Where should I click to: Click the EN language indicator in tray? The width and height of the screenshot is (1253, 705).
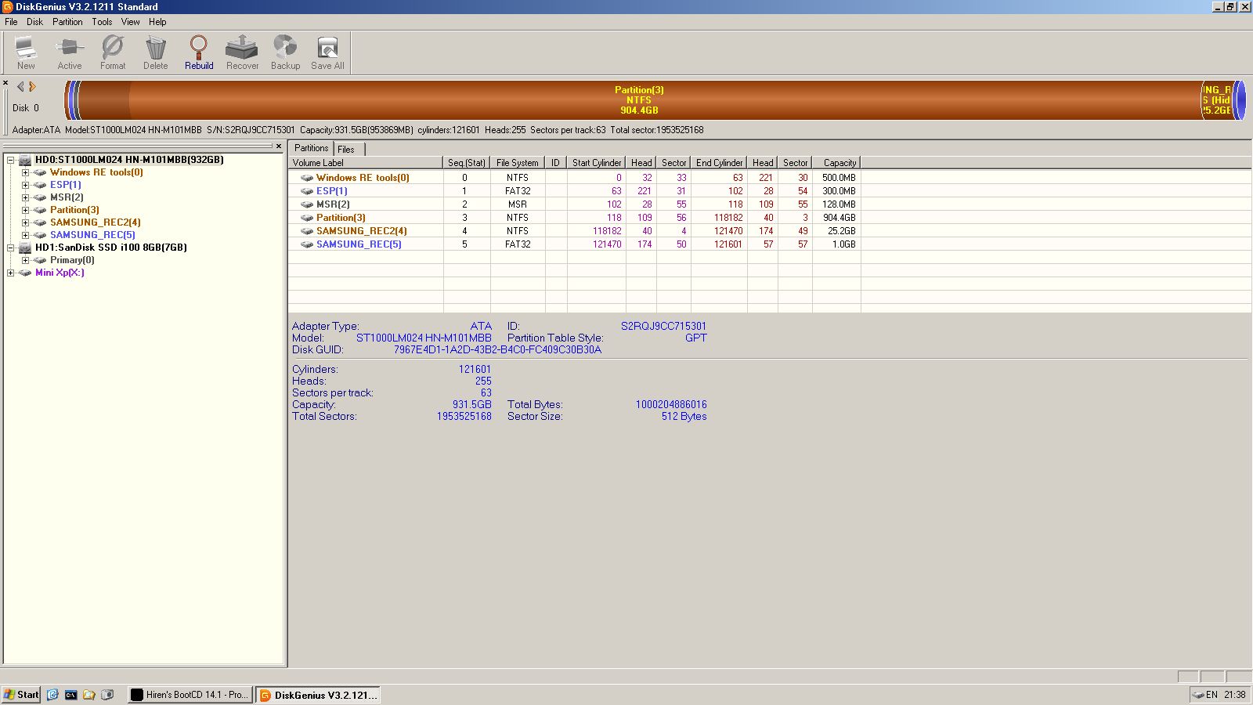point(1211,695)
